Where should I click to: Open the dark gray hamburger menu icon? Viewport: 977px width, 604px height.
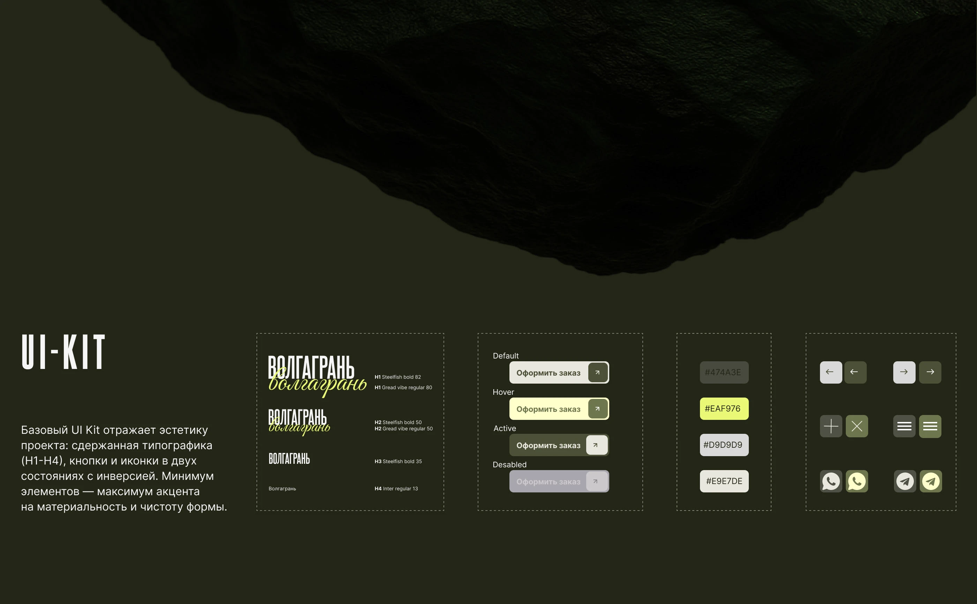pyautogui.click(x=904, y=426)
